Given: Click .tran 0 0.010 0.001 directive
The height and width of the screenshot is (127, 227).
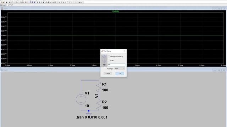Looking at the screenshot, I should [92, 117].
